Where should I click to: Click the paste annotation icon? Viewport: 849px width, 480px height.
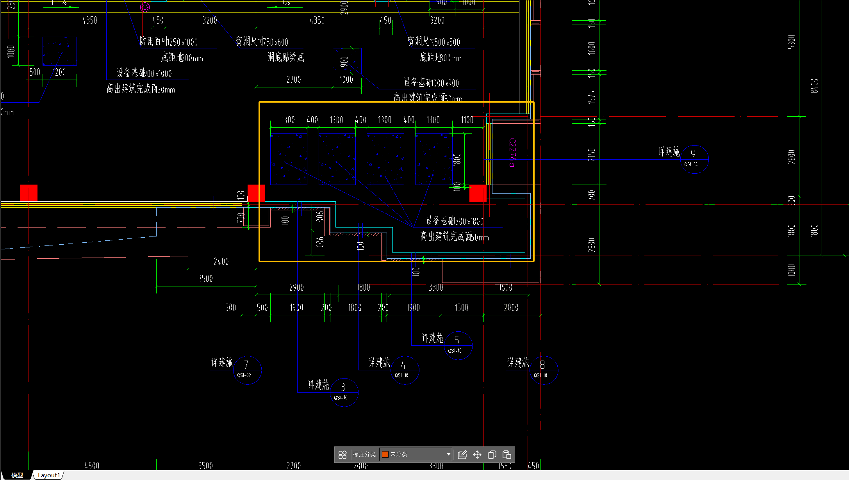coord(507,455)
